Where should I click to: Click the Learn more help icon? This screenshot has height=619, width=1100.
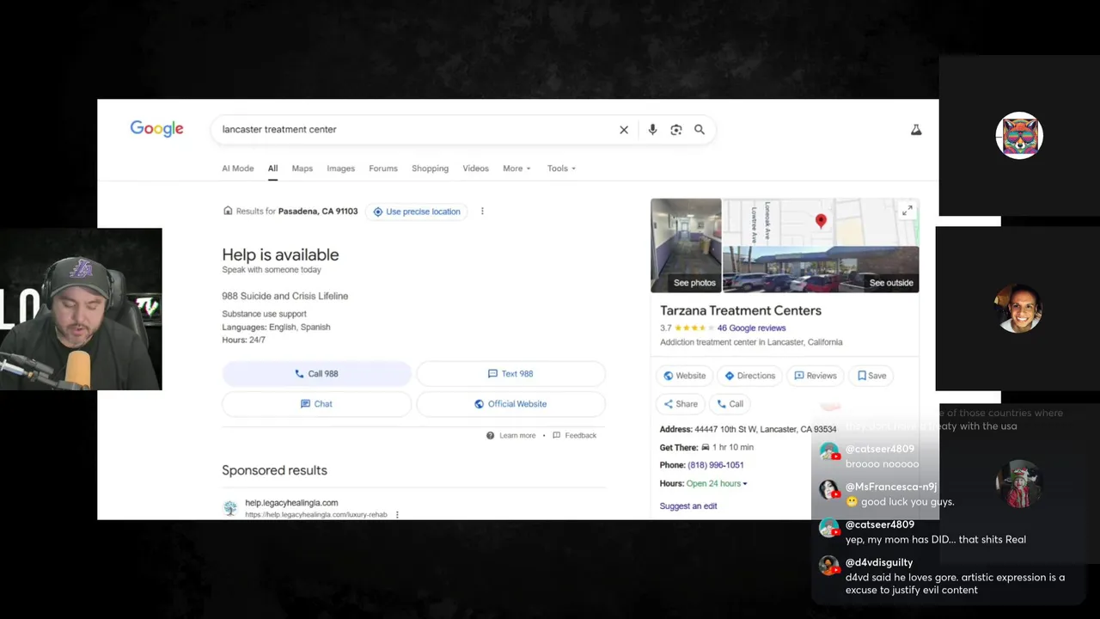coord(490,436)
